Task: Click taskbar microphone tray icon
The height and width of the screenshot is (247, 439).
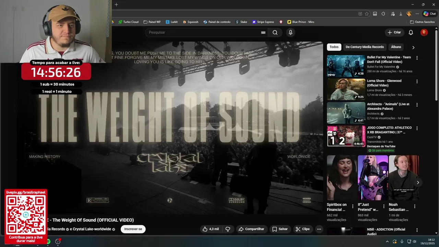Action: (402, 242)
